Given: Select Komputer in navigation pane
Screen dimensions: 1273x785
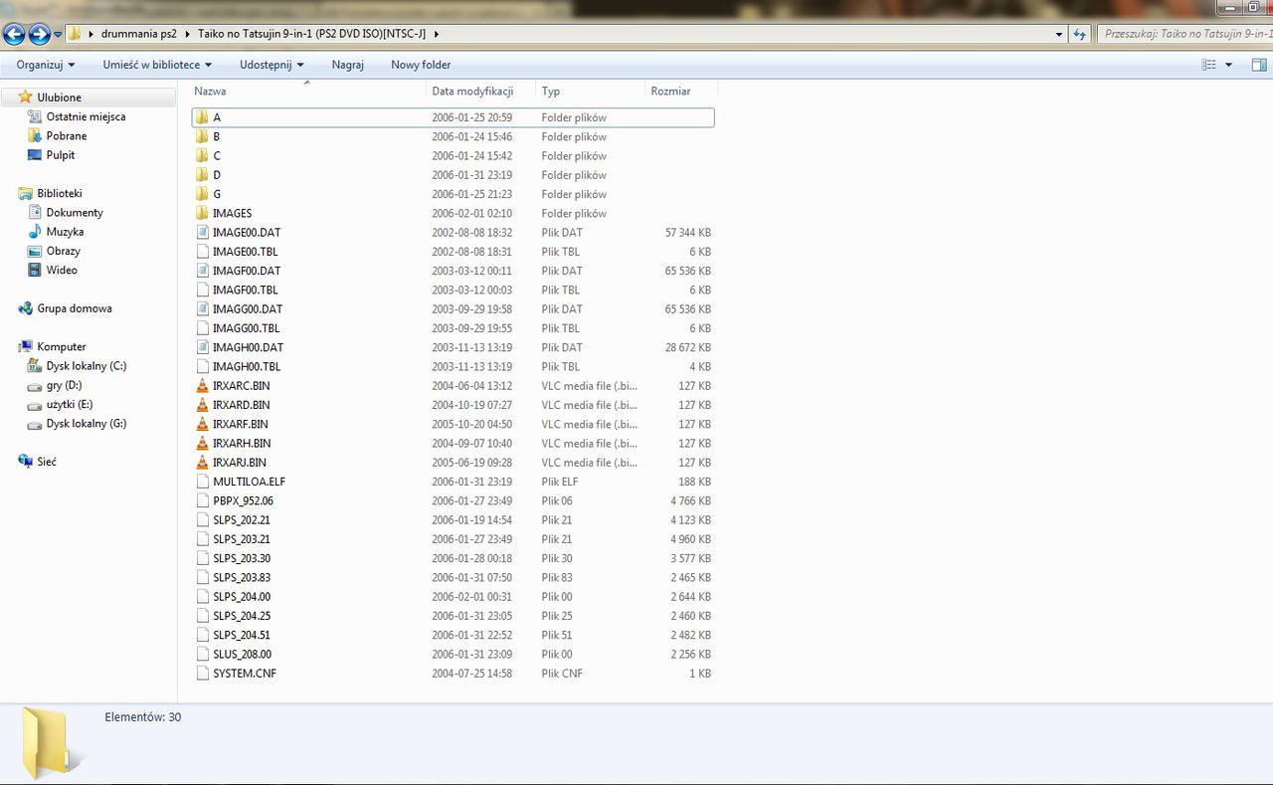Looking at the screenshot, I should [61, 346].
